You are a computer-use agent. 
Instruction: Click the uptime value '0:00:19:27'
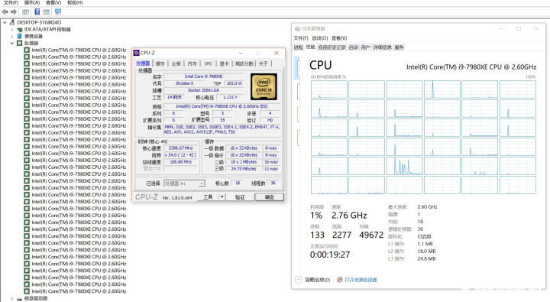click(x=330, y=255)
